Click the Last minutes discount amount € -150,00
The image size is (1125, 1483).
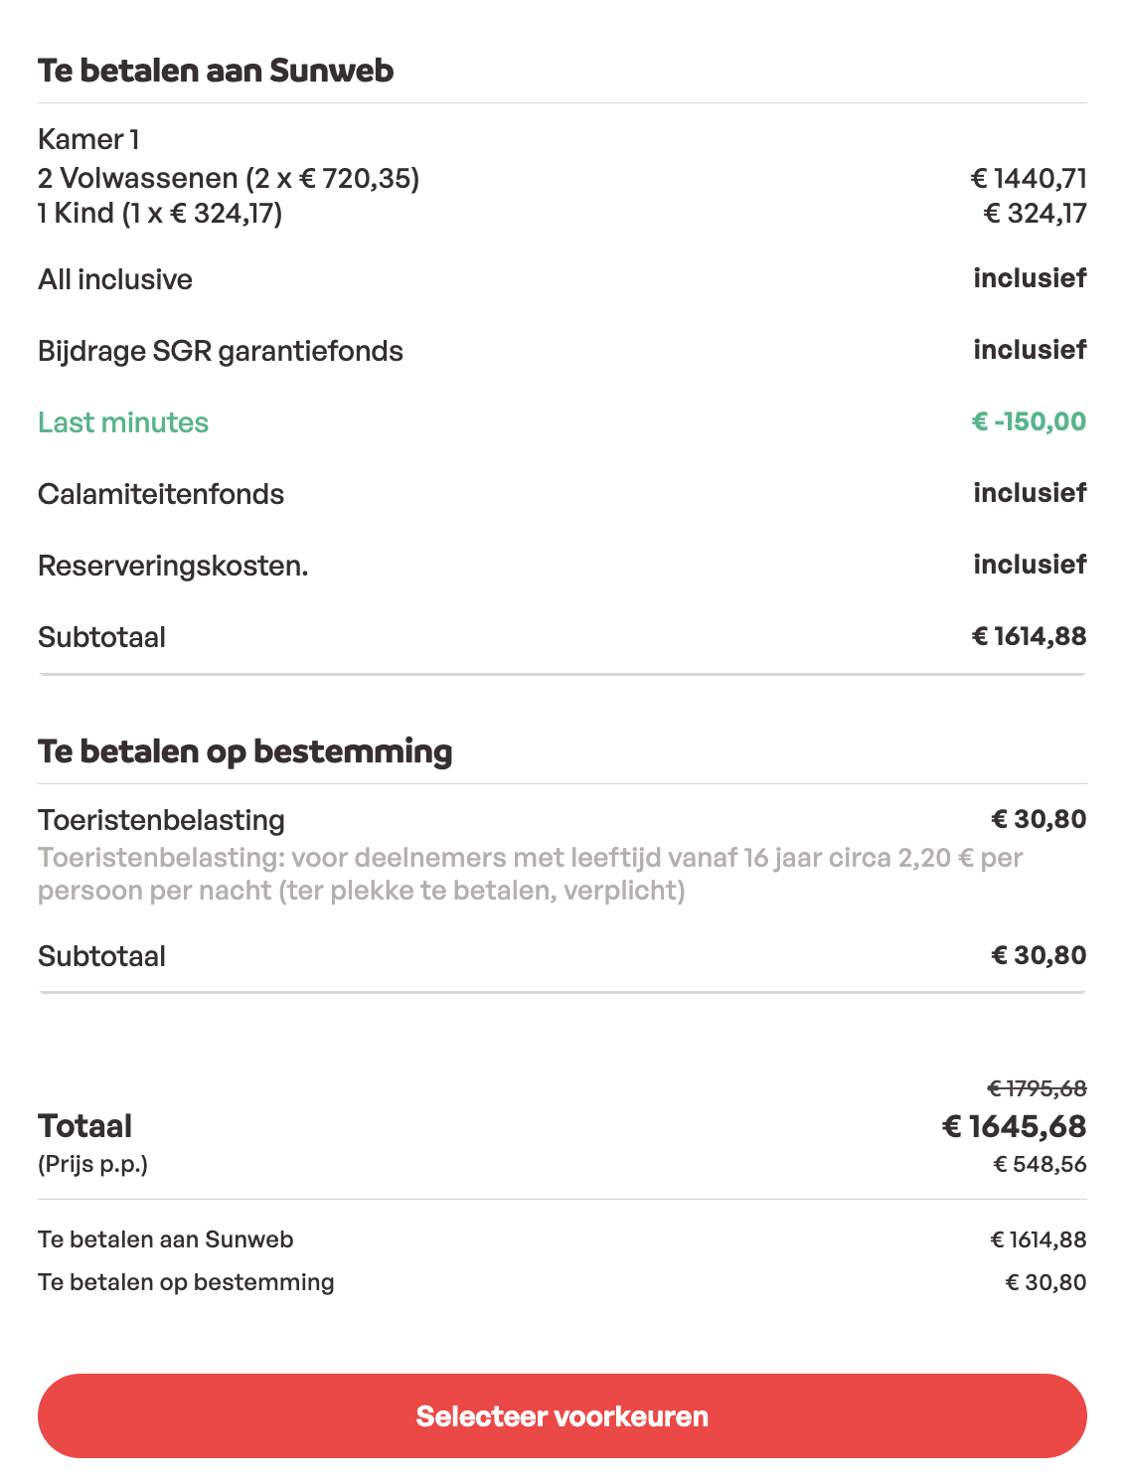[1029, 421]
